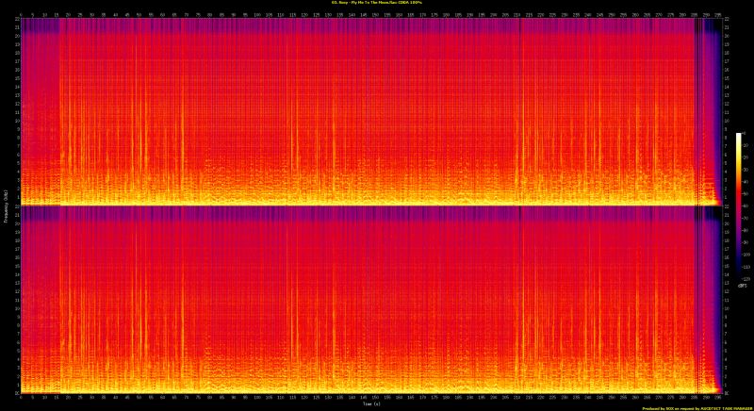Click the 22 kHz tick on the upper-left frequency axis

click(15, 21)
